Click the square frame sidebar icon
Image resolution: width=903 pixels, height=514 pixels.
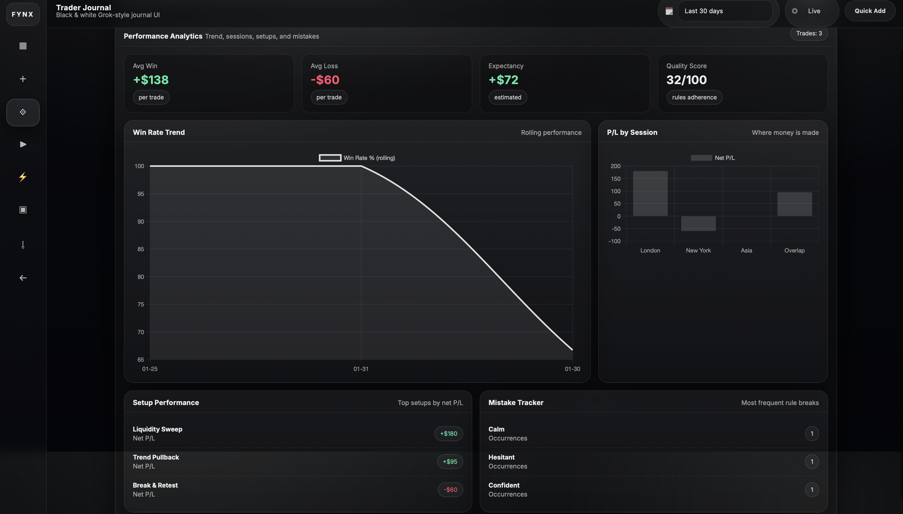(x=23, y=210)
